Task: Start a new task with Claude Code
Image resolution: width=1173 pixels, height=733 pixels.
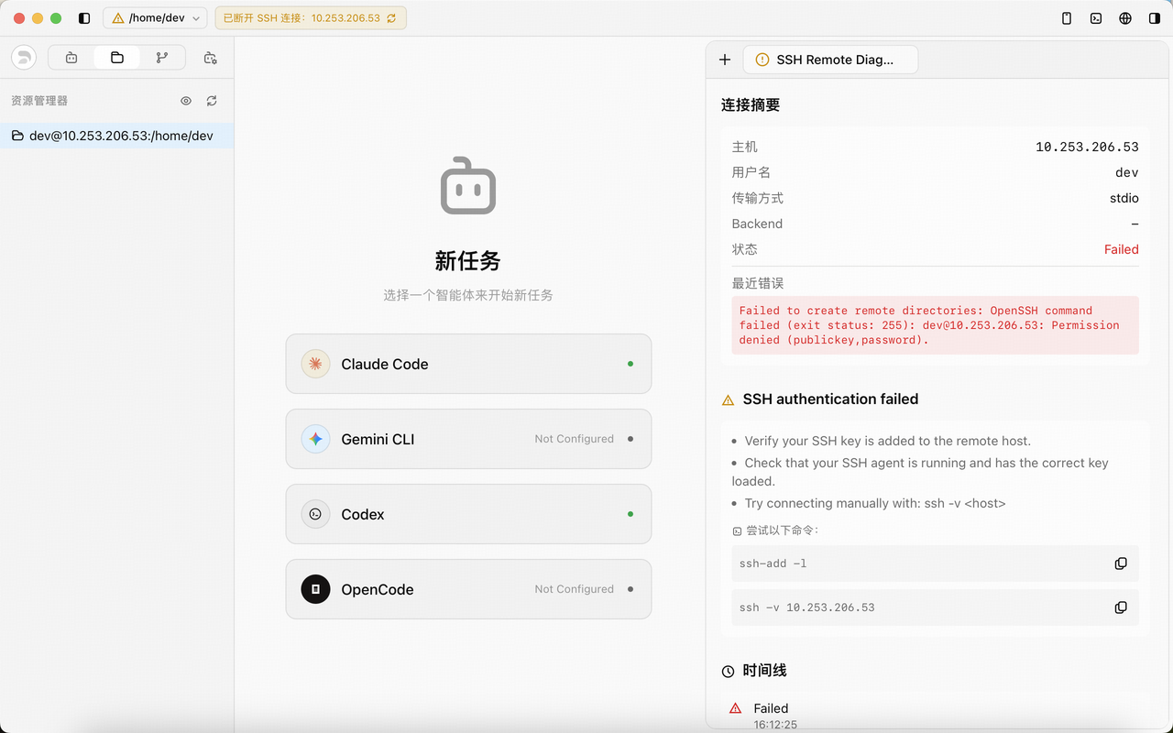Action: click(x=468, y=364)
